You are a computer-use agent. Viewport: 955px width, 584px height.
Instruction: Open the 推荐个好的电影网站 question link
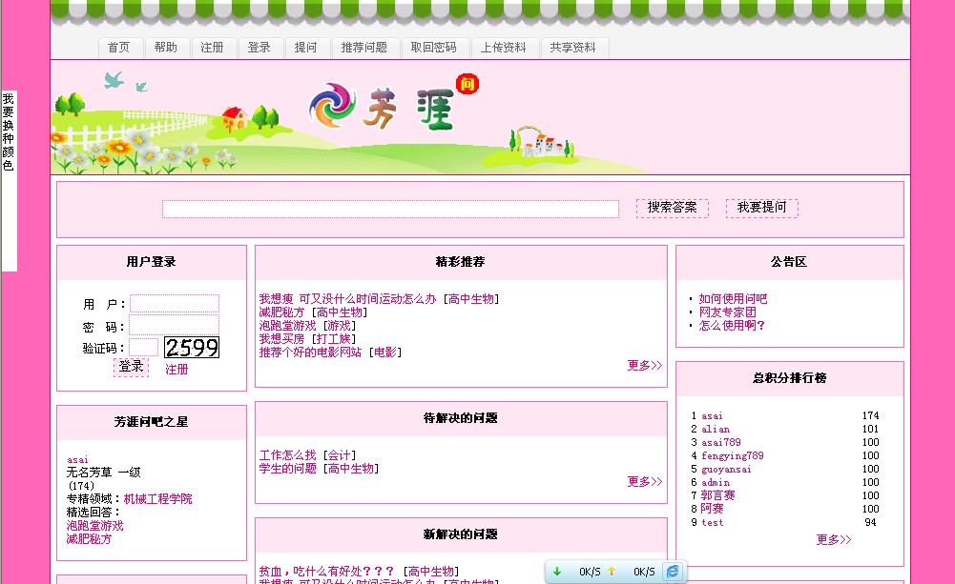click(x=310, y=352)
